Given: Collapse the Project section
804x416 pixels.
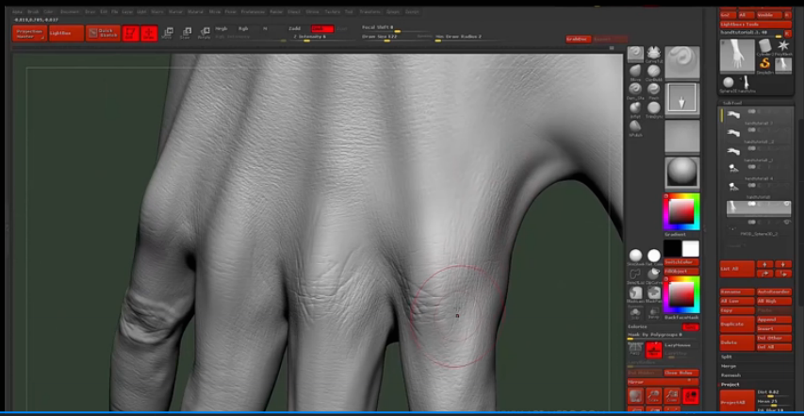Looking at the screenshot, I should tap(730, 384).
